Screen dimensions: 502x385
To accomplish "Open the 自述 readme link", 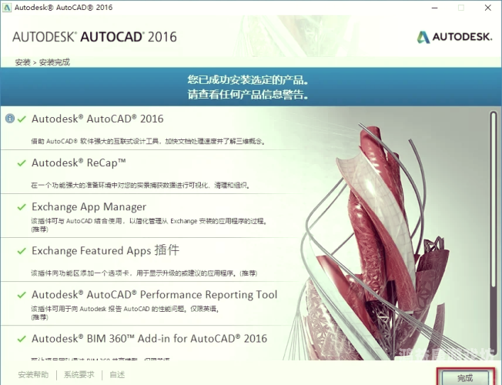I will tap(117, 375).
